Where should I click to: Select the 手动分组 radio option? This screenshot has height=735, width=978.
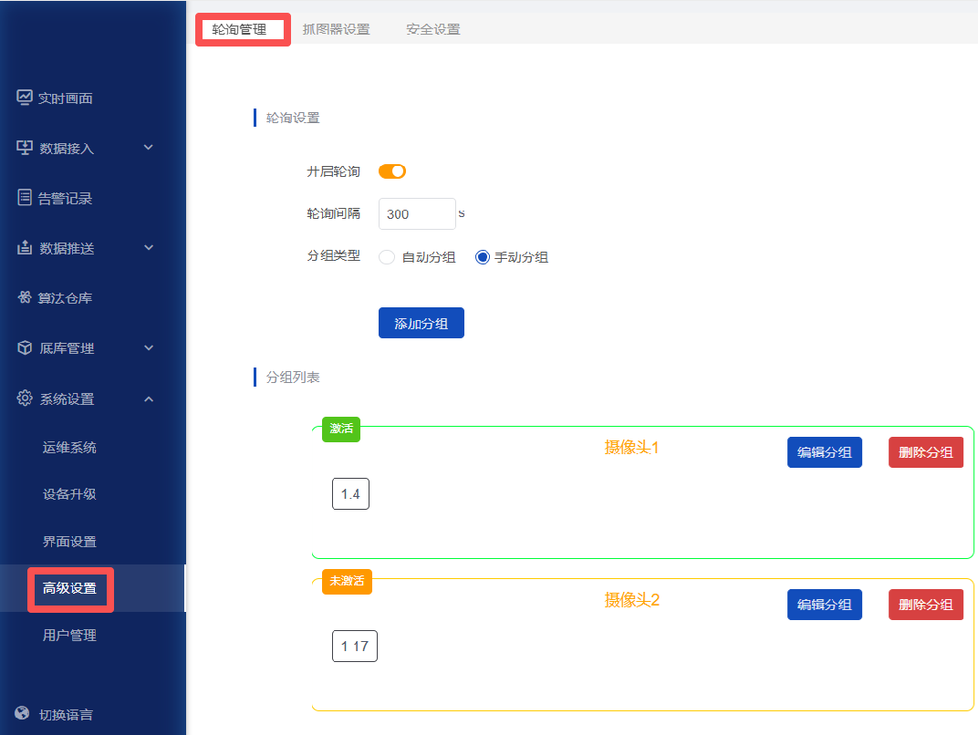pos(483,257)
